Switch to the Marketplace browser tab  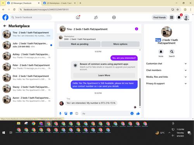pos(59,3)
